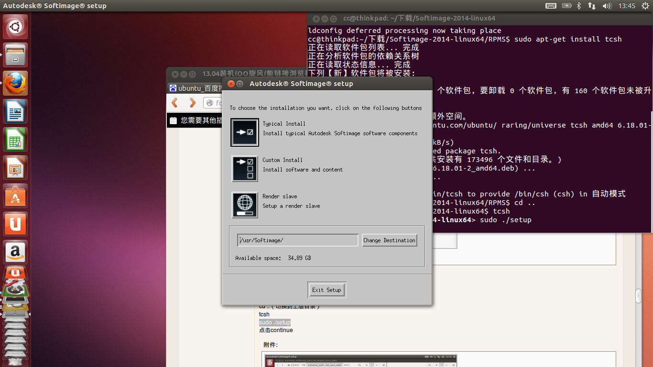Click the "Available space: 34.89 GB" text
The image size is (653, 367).
point(273,258)
